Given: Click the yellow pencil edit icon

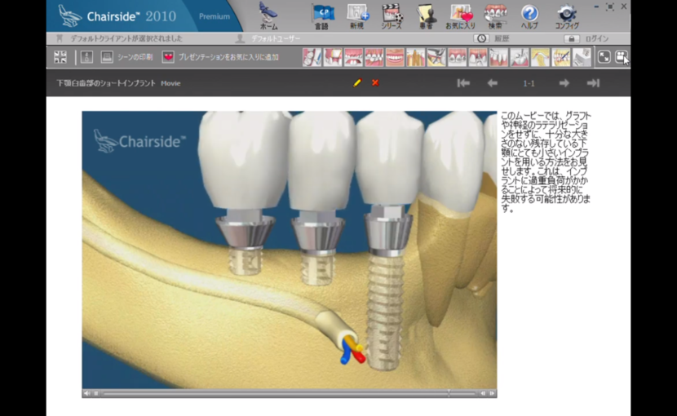Looking at the screenshot, I should 357,82.
